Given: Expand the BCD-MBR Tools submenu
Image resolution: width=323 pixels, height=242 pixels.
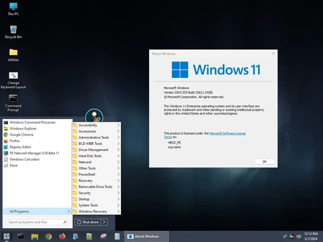Looking at the screenshot, I should pos(90,144).
